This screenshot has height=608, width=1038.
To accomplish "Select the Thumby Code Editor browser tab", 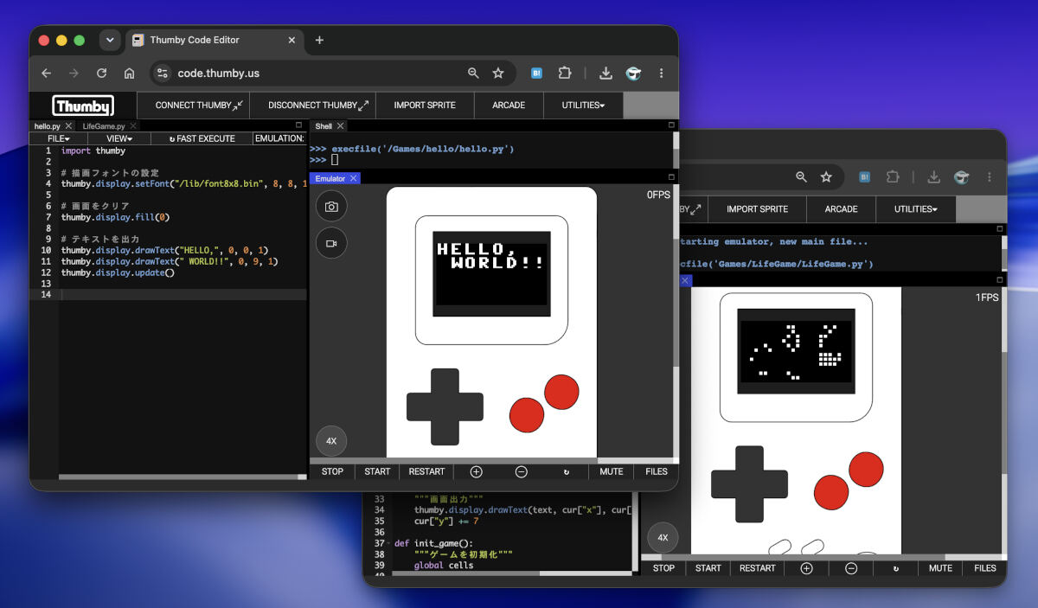I will (214, 40).
